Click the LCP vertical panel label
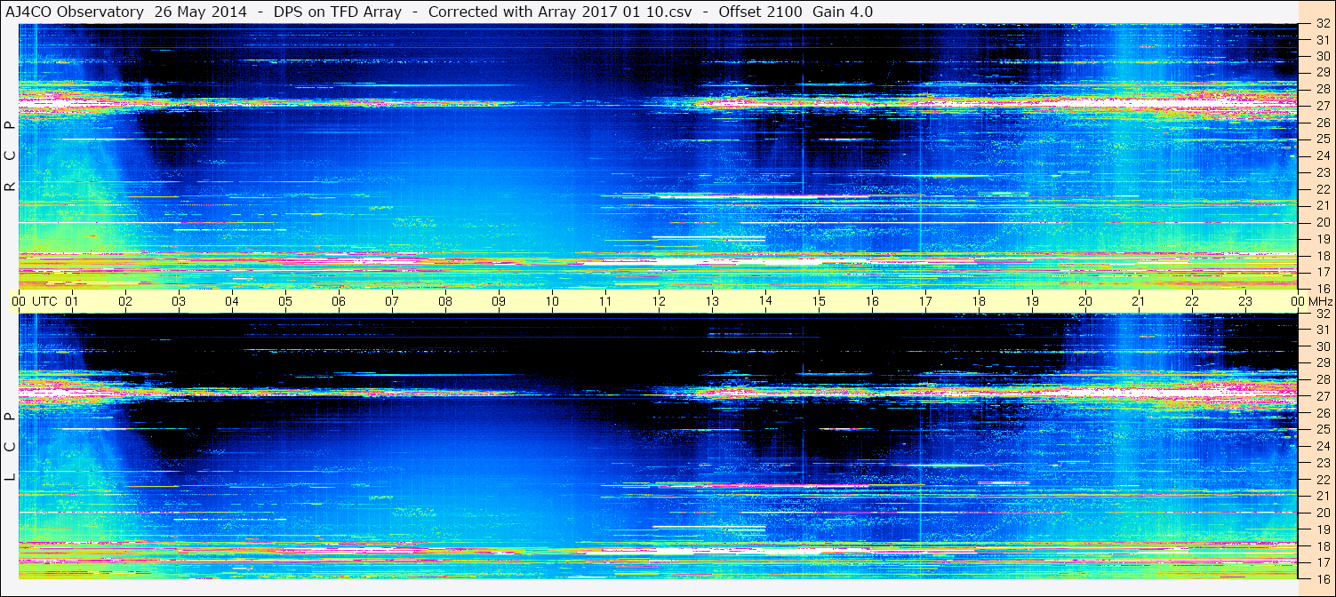The height and width of the screenshot is (597, 1336). click(x=10, y=447)
